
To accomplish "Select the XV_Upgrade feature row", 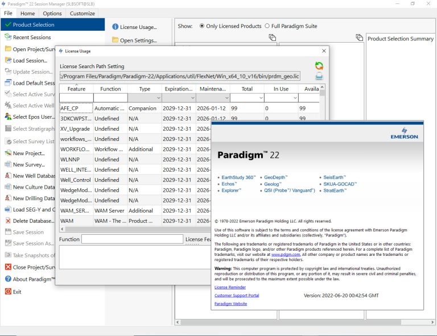I will 135,128.
